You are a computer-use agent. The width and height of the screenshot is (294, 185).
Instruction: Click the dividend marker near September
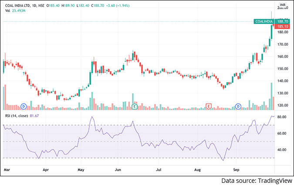[x=238, y=107]
